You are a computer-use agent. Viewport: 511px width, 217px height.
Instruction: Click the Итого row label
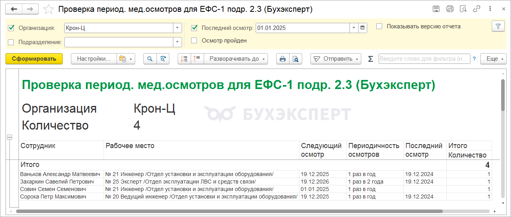(x=30, y=164)
